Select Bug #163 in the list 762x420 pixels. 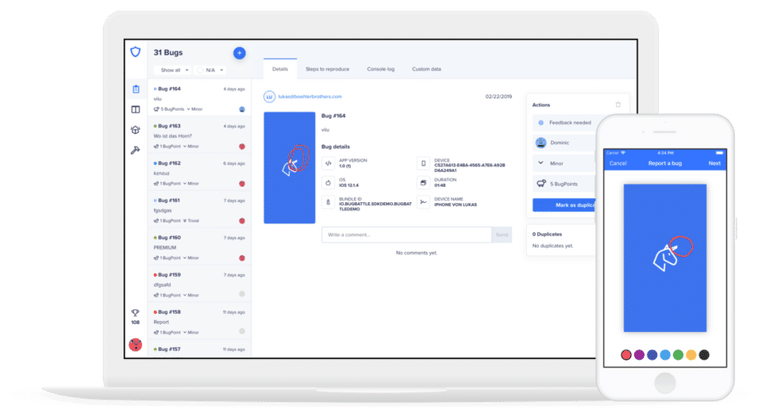[199, 136]
